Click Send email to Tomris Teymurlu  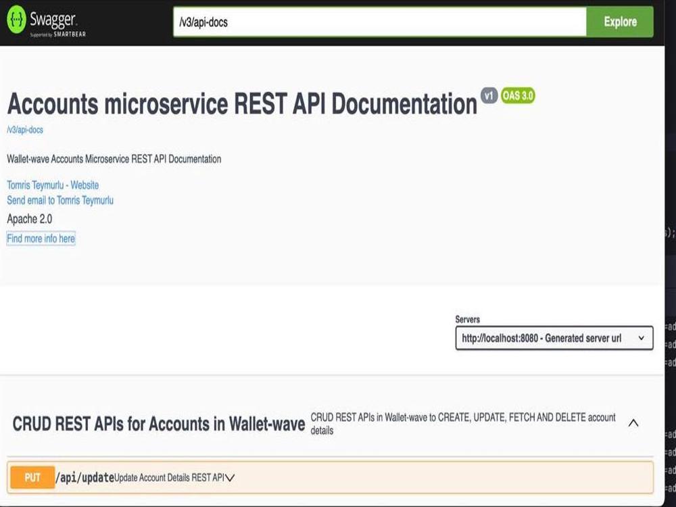60,200
